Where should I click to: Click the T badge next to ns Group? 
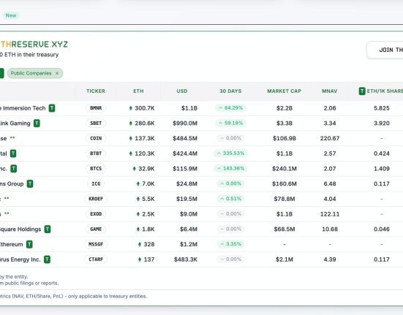[x=30, y=184]
